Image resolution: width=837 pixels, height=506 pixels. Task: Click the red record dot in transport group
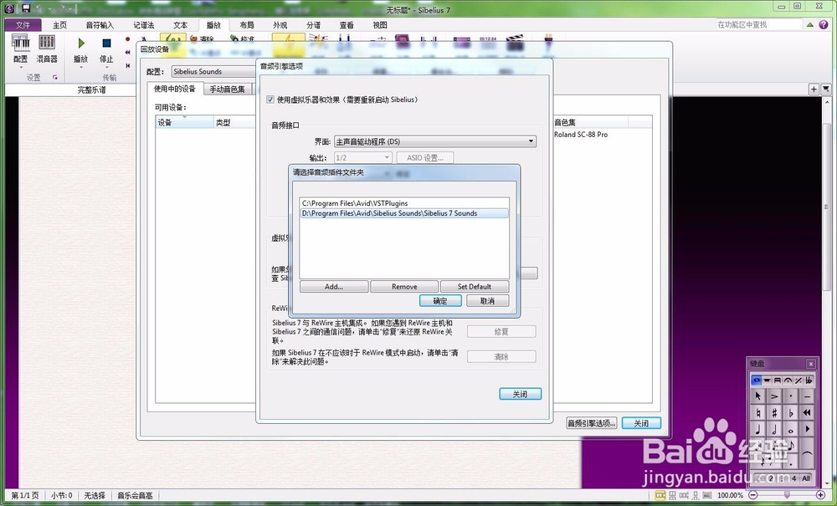tap(127, 39)
